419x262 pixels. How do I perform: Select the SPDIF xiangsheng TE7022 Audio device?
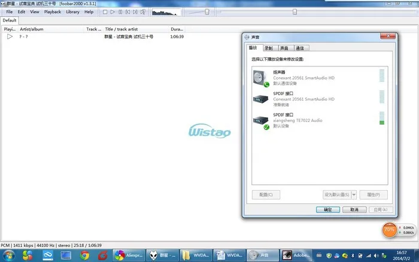pyautogui.click(x=320, y=120)
